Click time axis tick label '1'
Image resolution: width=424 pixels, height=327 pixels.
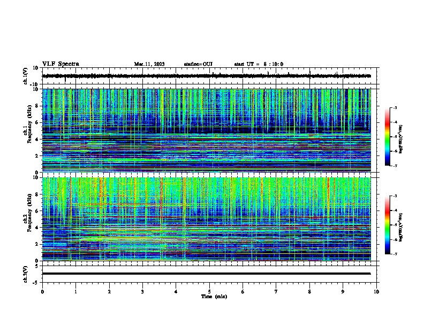click(x=75, y=292)
